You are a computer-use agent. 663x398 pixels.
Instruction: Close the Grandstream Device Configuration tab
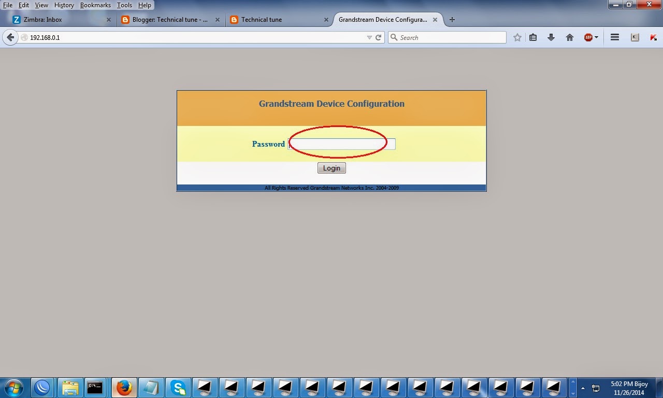click(x=435, y=20)
